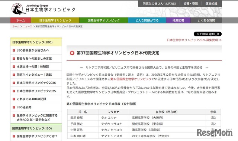This screenshot has height=141, width=238.
Task: Click the 在学校（所在地）column header
Action: click(x=167, y=112)
